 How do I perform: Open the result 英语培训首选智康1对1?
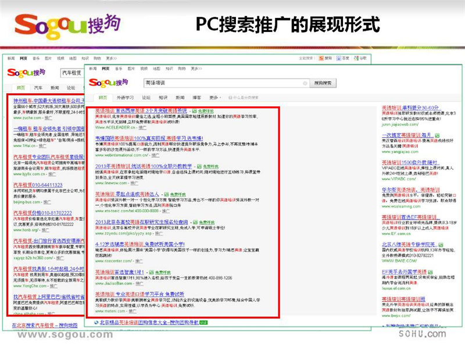point(120,272)
